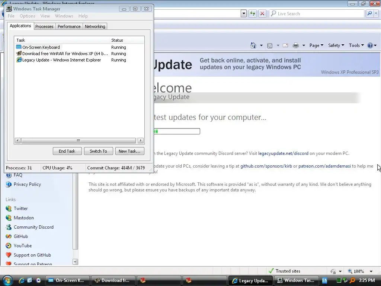Viewport: 381px width, 286px height.
Task: Select the Applications tab
Action: tap(20, 26)
